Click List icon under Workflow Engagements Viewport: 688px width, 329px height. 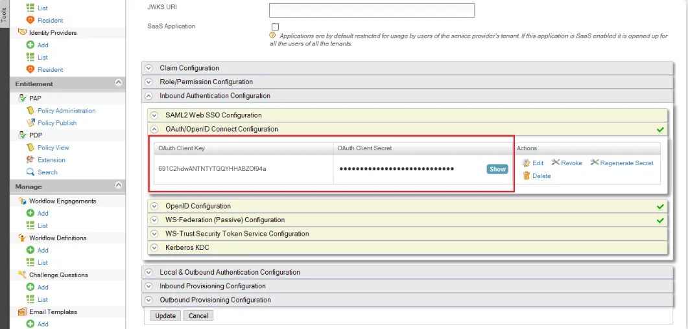(x=30, y=225)
